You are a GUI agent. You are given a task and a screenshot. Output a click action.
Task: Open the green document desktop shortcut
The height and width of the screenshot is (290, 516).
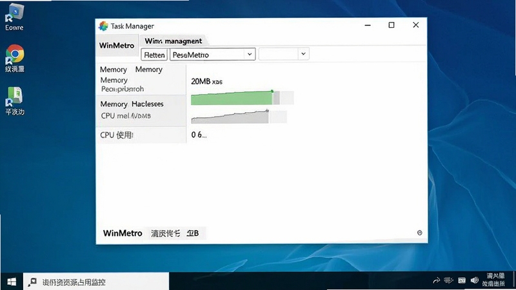click(15, 101)
